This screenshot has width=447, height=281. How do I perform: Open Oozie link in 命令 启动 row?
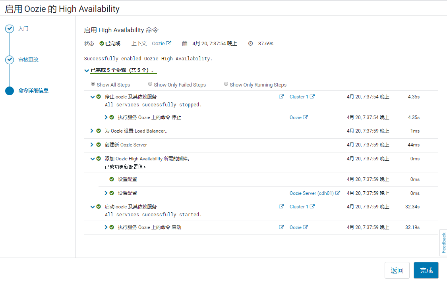tap(298, 227)
